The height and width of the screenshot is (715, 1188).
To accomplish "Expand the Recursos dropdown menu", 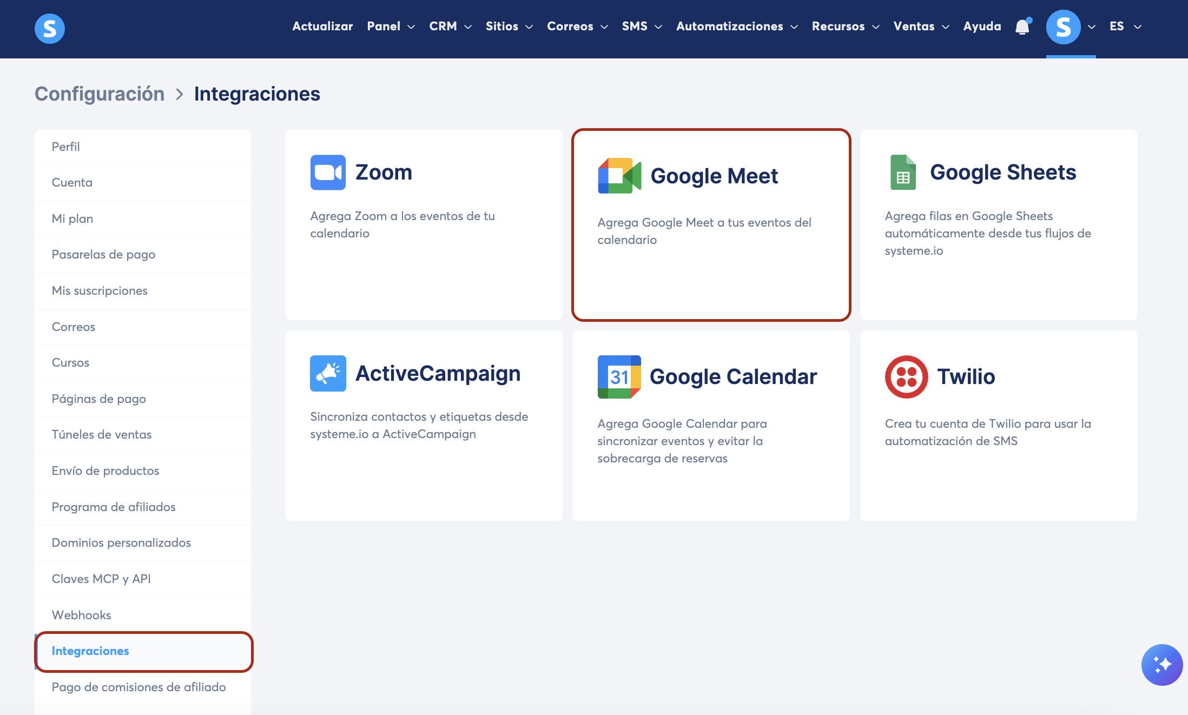I will 846,27.
